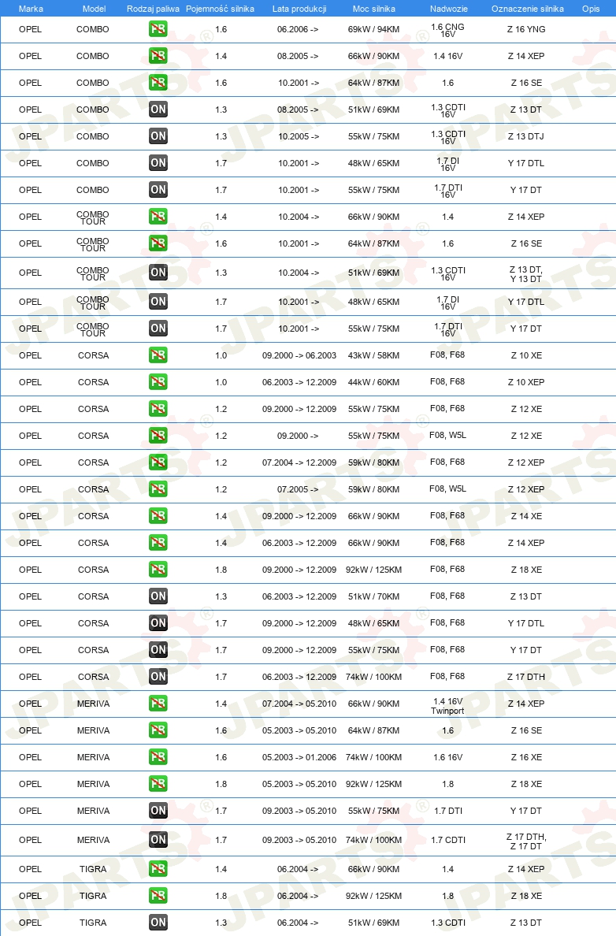Select engine code Z 16 YNG
The image size is (616, 936).
coord(526,29)
